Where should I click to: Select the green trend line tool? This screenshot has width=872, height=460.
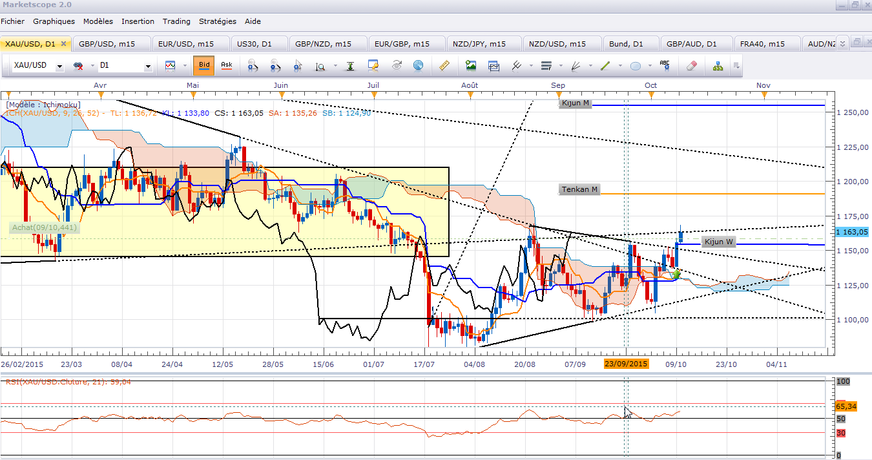point(605,65)
